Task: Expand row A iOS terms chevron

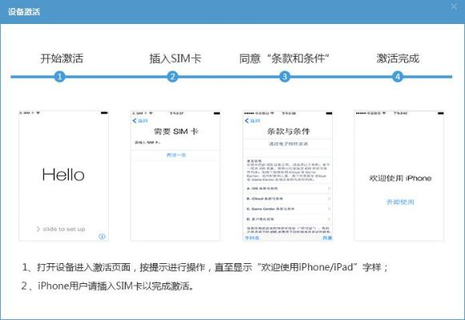Action: [329, 189]
